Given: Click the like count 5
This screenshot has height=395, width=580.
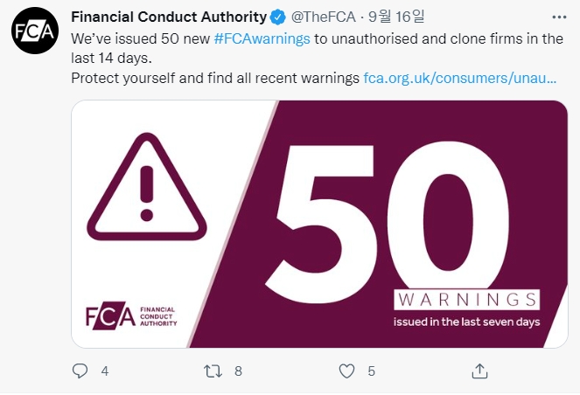Looking at the screenshot, I should click(371, 371).
